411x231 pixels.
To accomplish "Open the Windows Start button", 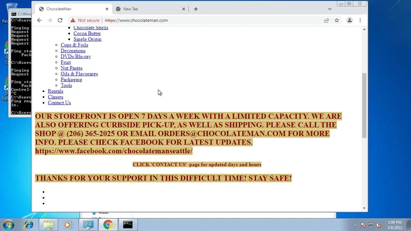I will [8, 225].
